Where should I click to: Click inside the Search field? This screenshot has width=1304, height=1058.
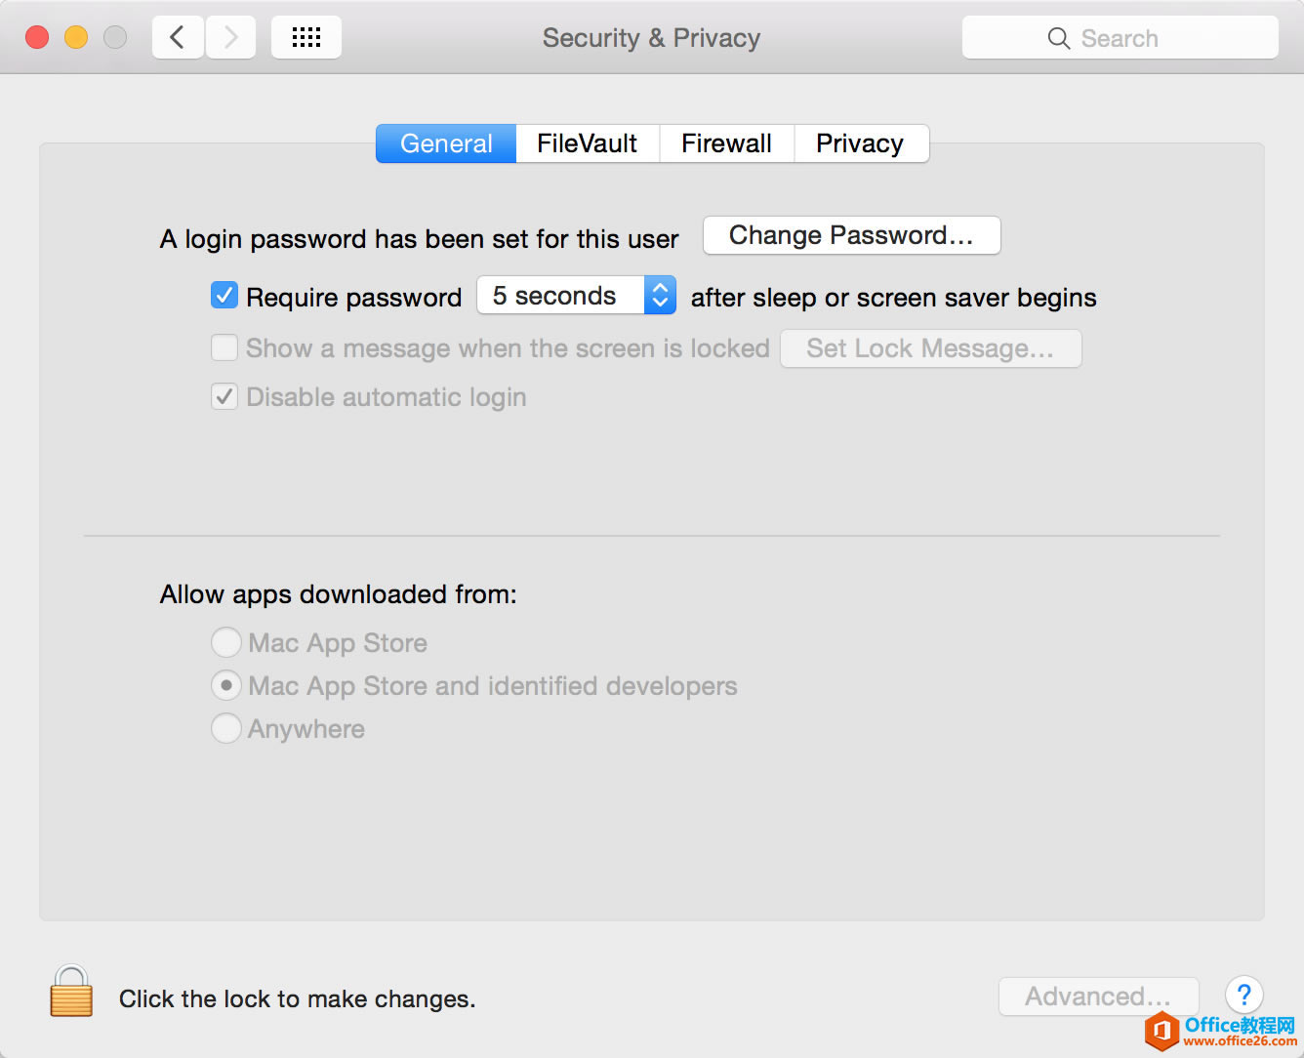(1132, 38)
